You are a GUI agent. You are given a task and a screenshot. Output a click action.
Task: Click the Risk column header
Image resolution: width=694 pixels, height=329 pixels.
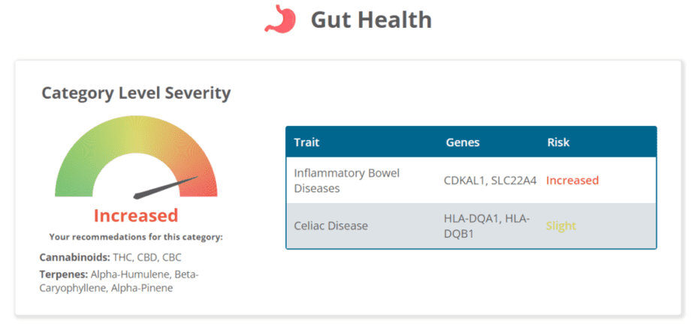click(558, 142)
